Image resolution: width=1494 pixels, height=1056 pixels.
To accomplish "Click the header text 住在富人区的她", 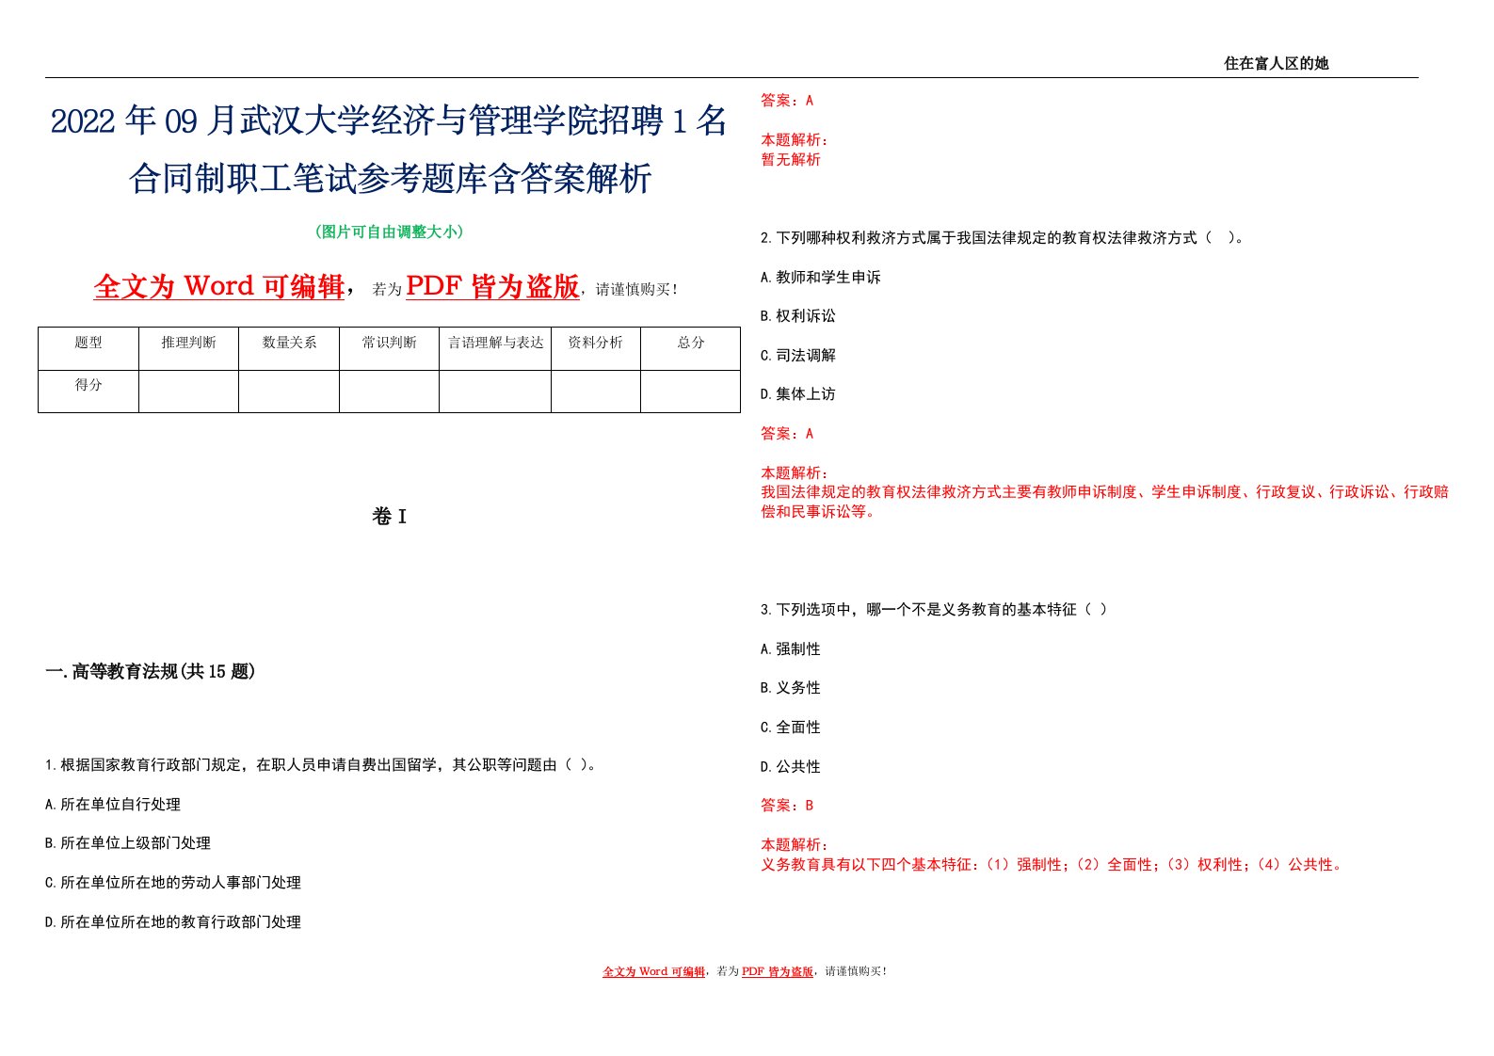I will [1276, 63].
